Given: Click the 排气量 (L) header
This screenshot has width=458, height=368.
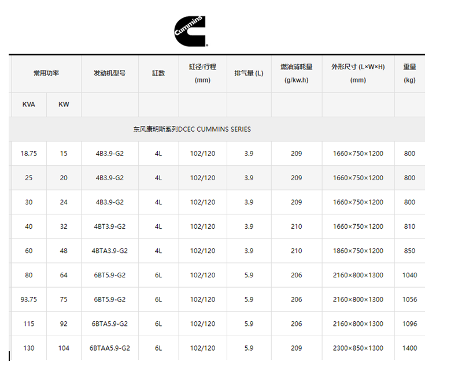Looking at the screenshot, I should click(249, 73).
